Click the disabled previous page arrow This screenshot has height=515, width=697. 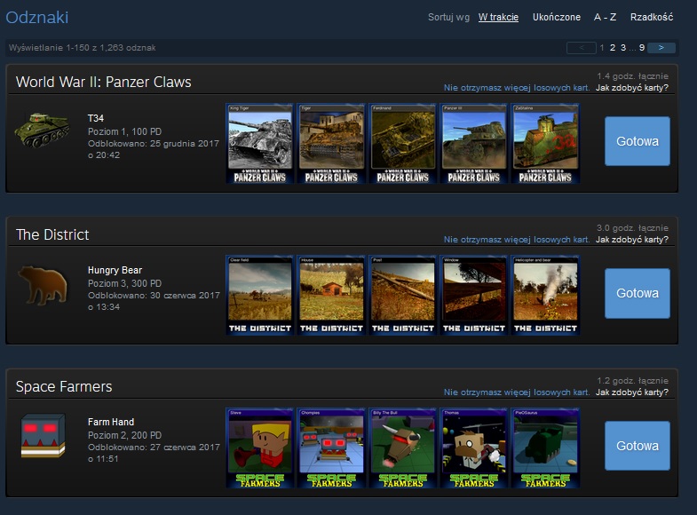pyautogui.click(x=582, y=48)
